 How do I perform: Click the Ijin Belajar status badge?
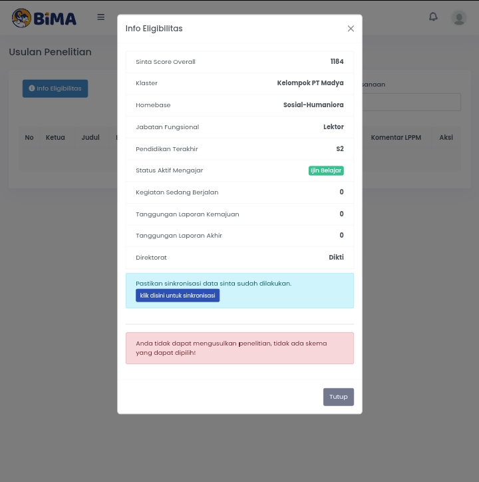point(326,170)
